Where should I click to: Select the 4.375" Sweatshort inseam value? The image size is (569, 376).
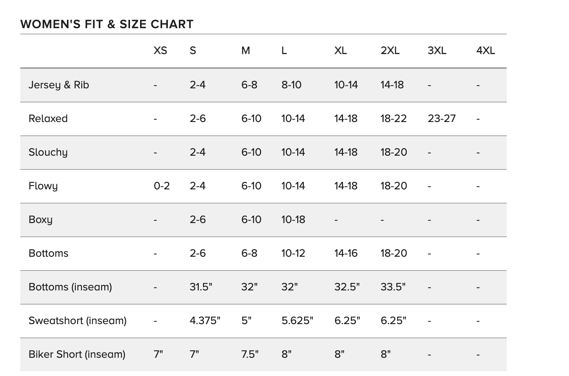point(205,321)
